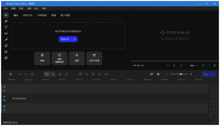This screenshot has height=126, width=220.
Task: Open the Sounds music note panel
Action: point(6,21)
